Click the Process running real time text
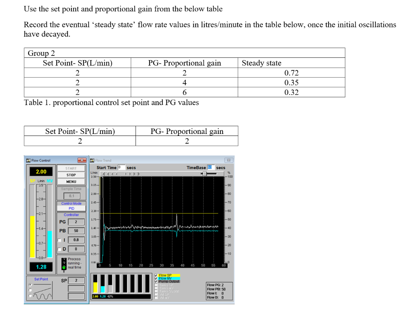Screen dimensions: 400x309 coord(75,263)
